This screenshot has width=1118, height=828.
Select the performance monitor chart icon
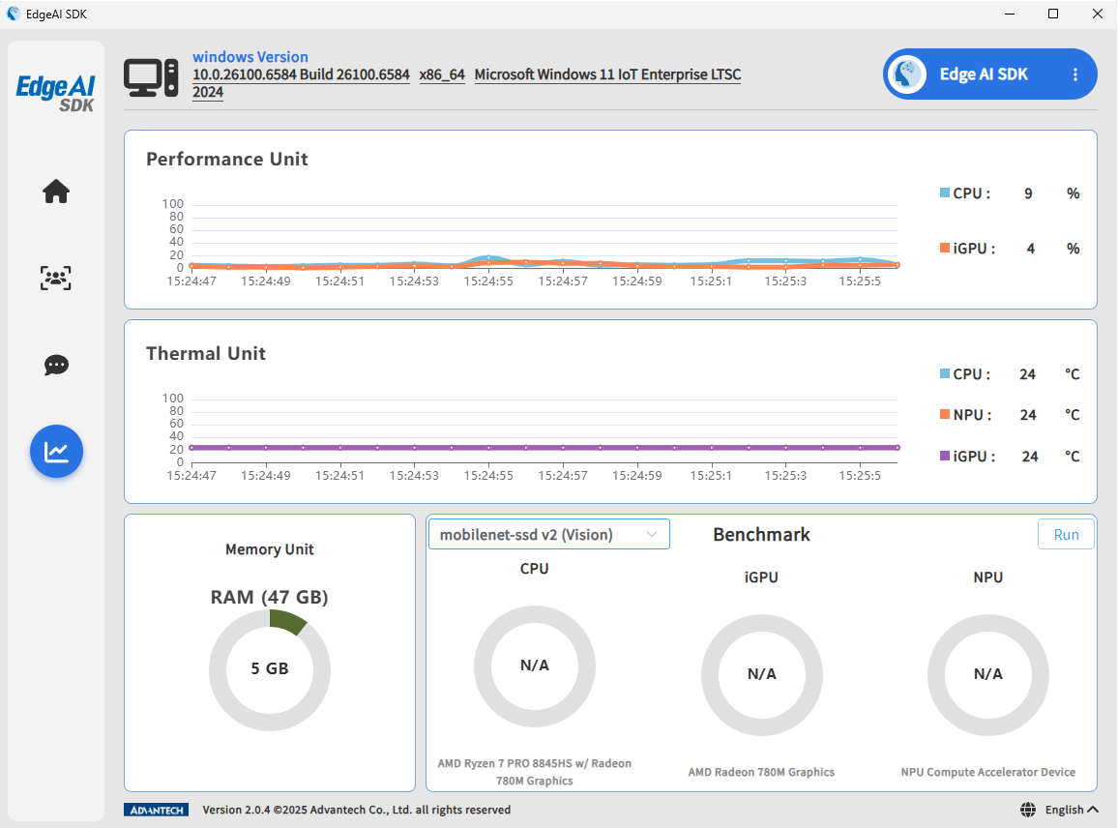[56, 451]
